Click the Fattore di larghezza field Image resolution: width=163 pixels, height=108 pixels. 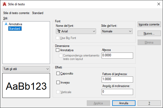117,79
